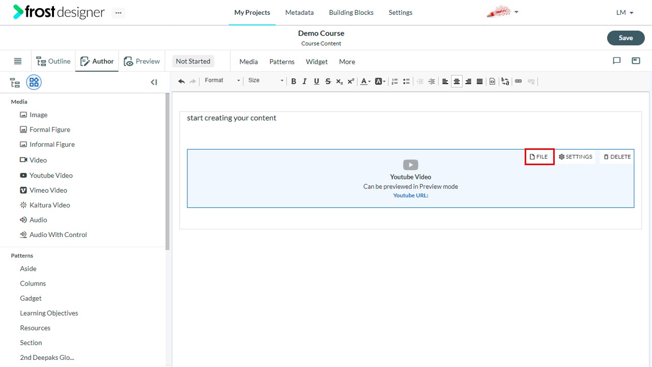Click the Not Started status button
652x367 pixels.
(193, 61)
